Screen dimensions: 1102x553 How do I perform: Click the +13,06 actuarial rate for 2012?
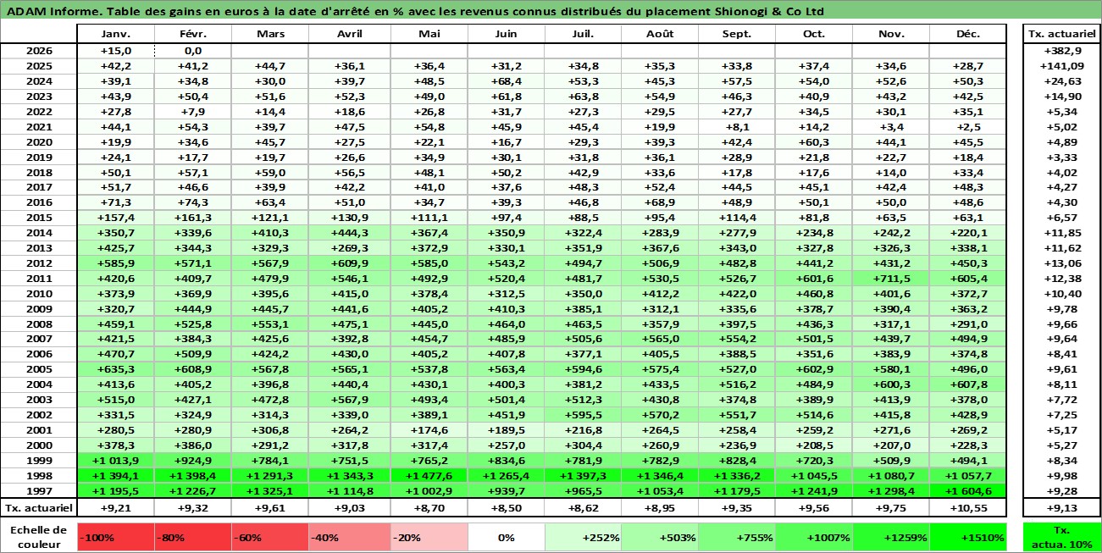point(1061,263)
